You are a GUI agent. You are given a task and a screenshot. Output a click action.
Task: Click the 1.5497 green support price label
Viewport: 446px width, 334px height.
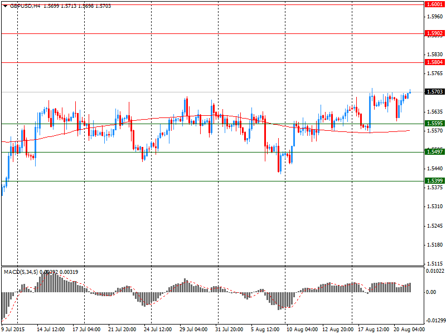point(434,152)
